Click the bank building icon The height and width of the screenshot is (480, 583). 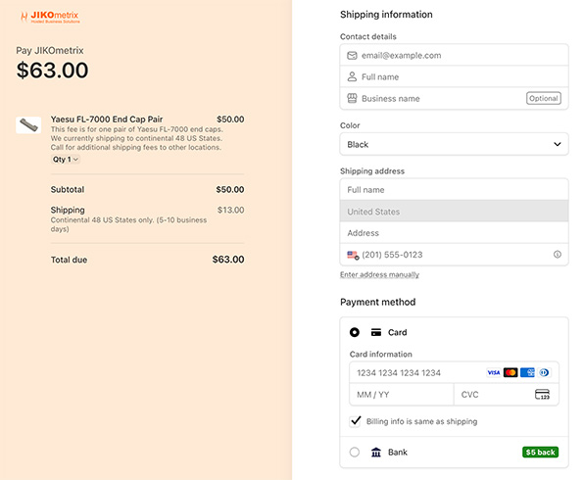click(376, 453)
